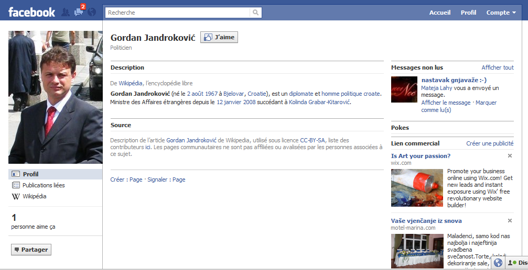
Task: Click the page's profile photo
Action: 56,97
